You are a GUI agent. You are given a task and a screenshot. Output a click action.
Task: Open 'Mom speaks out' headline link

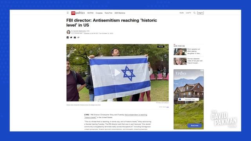[194, 51]
